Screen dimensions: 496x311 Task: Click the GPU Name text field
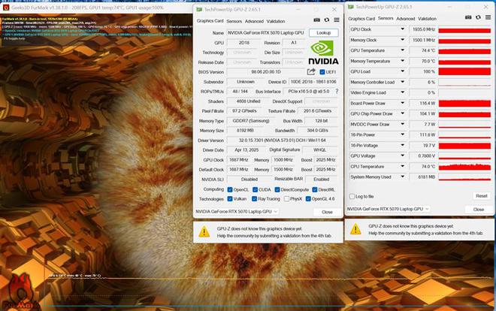tap(266, 33)
